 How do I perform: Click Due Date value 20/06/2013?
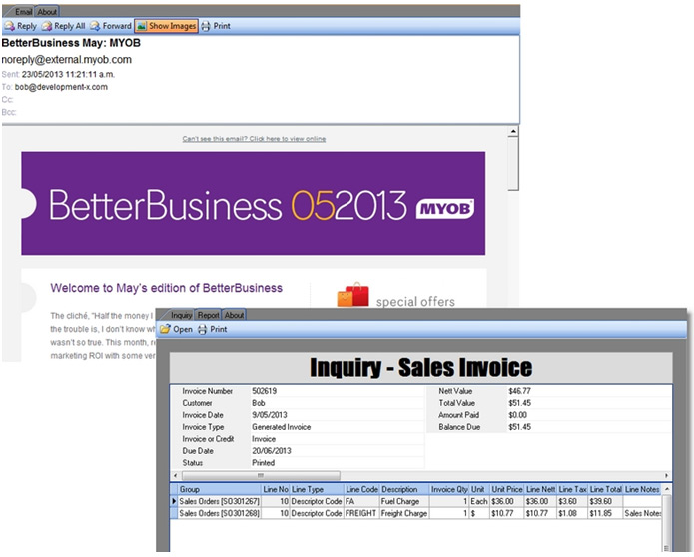tap(272, 451)
